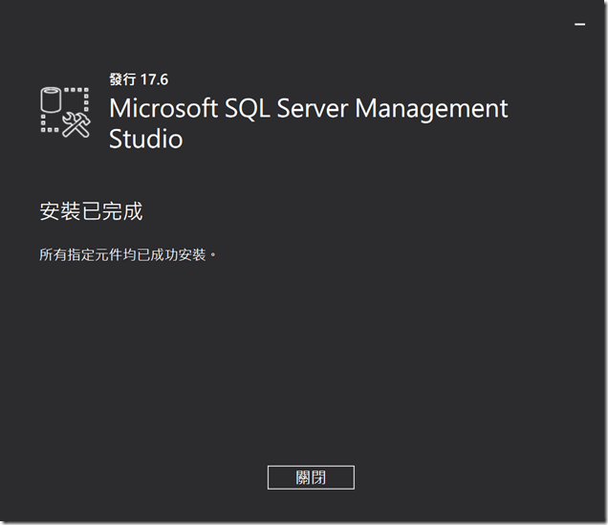Click the 所有指定元件 words starting the message
This screenshot has height=525, width=608.
tap(80, 255)
